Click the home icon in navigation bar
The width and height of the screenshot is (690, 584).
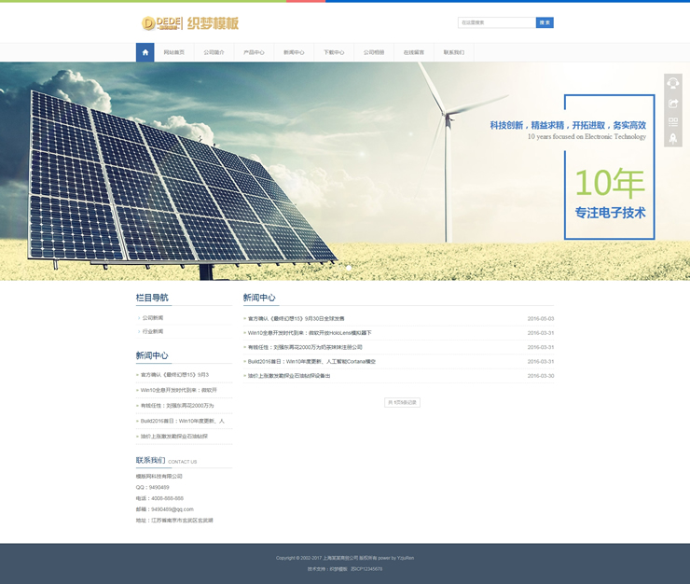coord(145,52)
